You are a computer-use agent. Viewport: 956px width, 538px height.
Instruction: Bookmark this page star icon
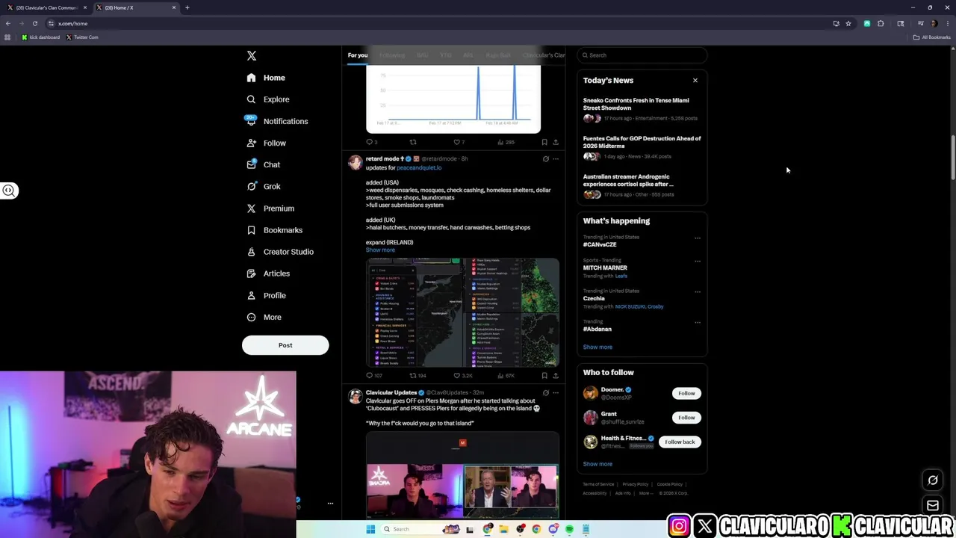click(848, 23)
